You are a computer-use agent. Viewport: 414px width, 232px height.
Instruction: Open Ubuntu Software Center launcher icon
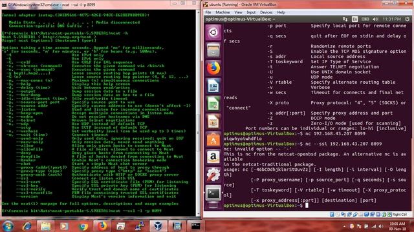(x=213, y=139)
